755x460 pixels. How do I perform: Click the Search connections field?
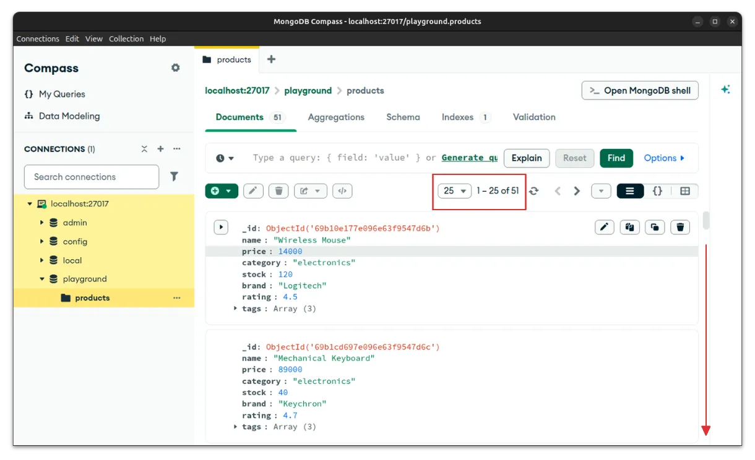(92, 177)
